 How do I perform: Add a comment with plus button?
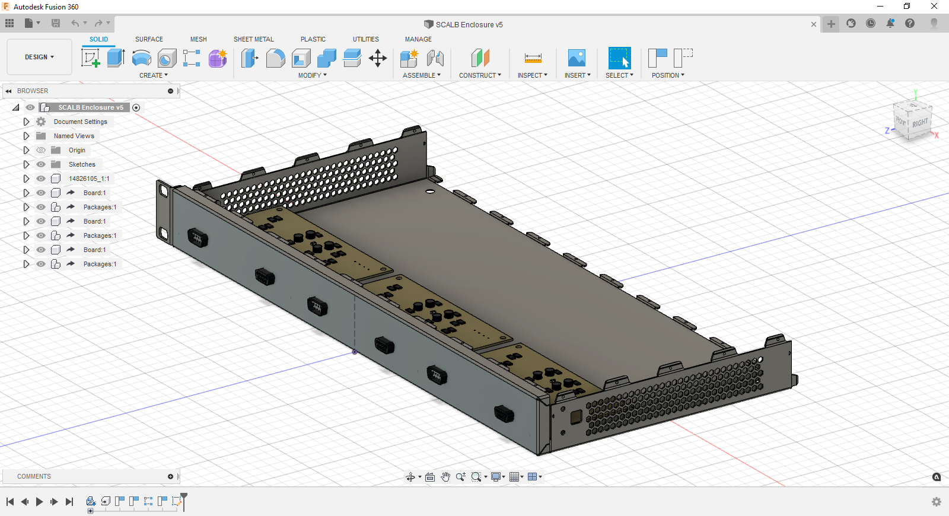click(170, 476)
